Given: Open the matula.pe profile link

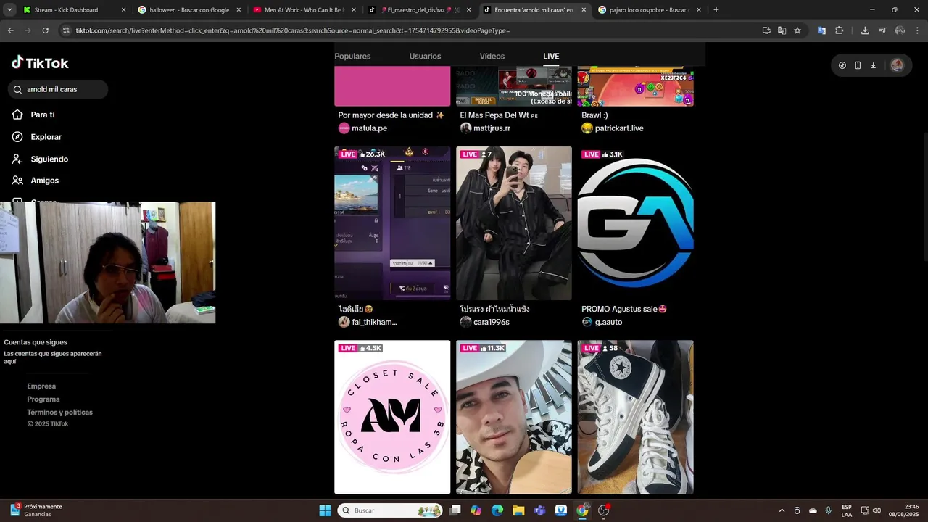Looking at the screenshot, I should point(369,128).
